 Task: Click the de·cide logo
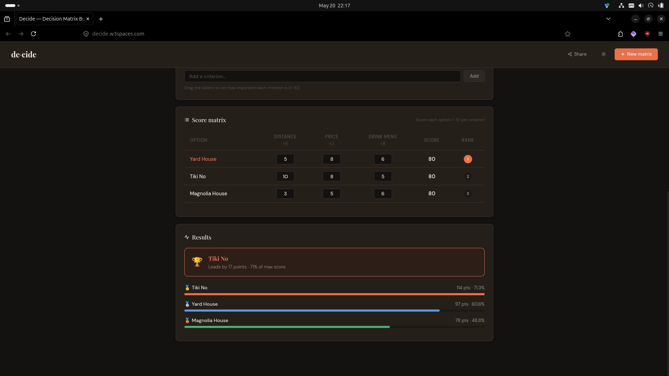tap(24, 54)
